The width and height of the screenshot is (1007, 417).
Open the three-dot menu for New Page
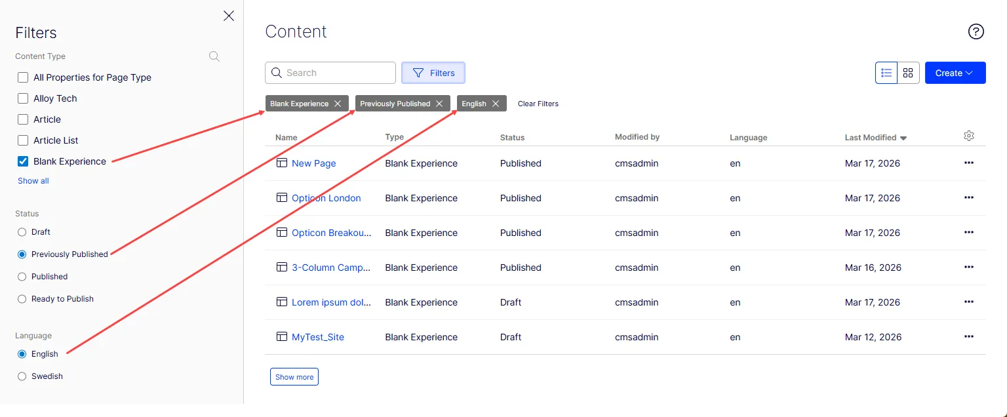coord(969,163)
